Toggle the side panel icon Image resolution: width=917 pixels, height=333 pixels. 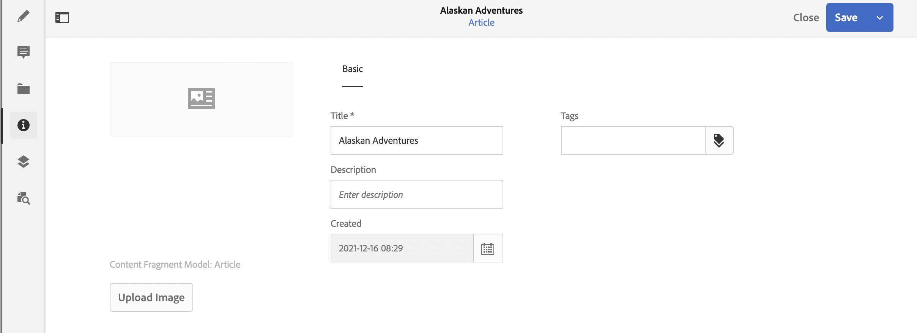pyautogui.click(x=62, y=17)
